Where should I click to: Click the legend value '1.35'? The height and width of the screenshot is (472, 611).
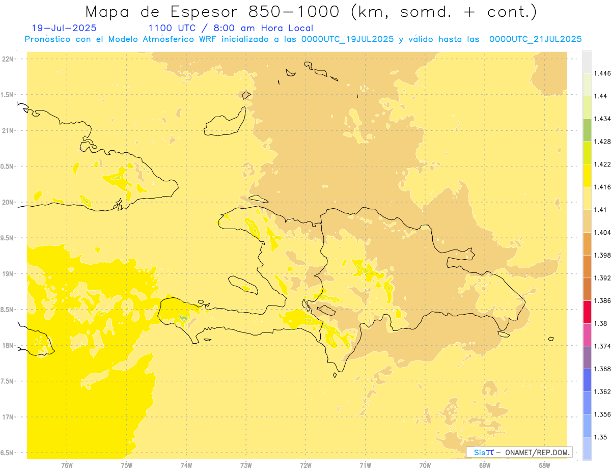point(600,437)
